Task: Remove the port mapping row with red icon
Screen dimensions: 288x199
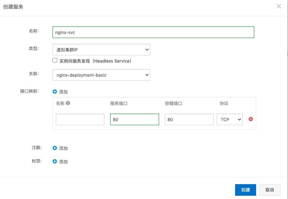Action: [x=251, y=119]
